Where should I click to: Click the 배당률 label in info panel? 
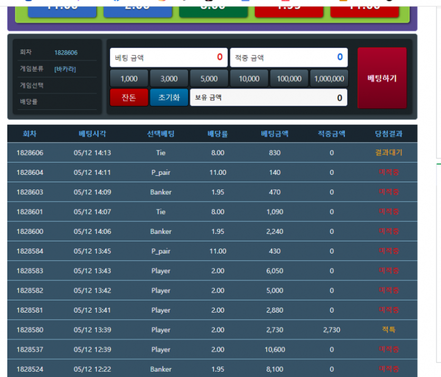29,101
